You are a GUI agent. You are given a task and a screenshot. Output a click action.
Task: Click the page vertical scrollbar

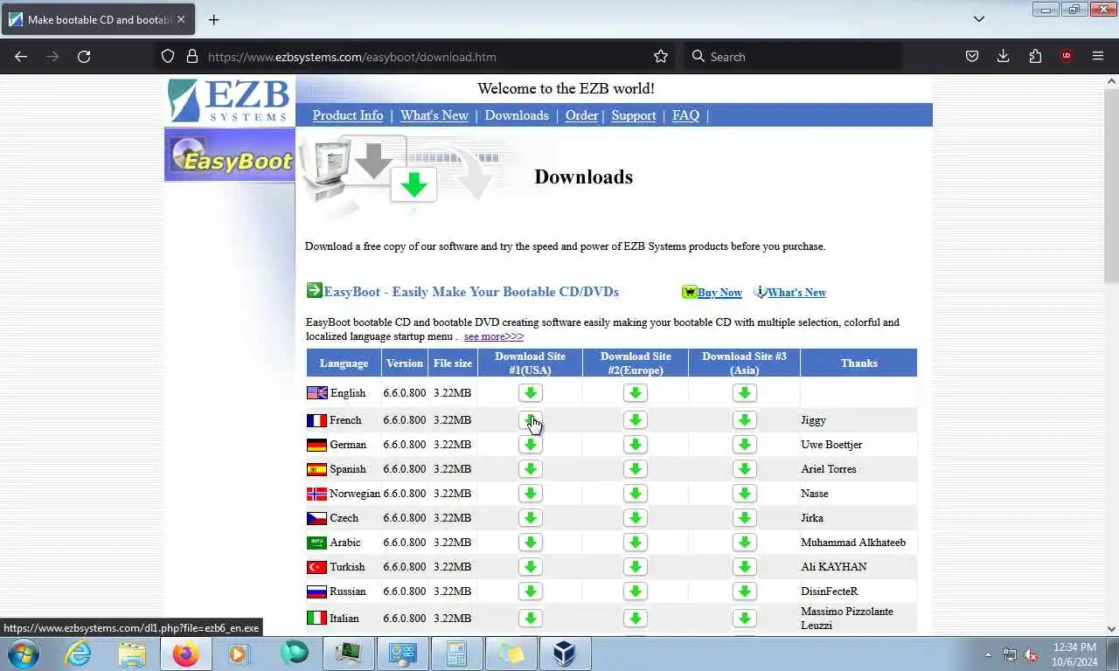[x=1111, y=184]
